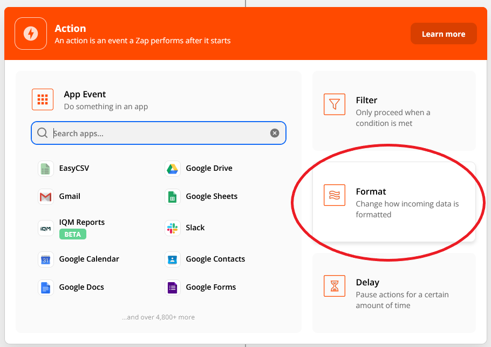
Task: Click the Delay hourglass icon
Action: [x=334, y=286]
